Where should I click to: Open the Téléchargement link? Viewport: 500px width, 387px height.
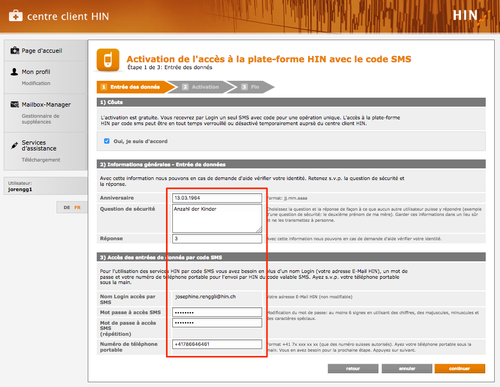coord(41,159)
